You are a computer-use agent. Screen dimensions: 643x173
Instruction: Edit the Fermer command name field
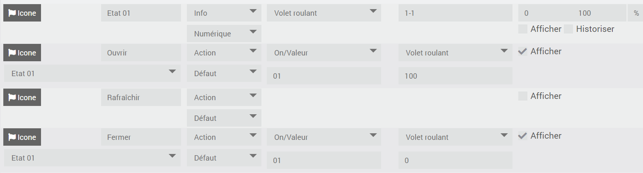[141, 137]
